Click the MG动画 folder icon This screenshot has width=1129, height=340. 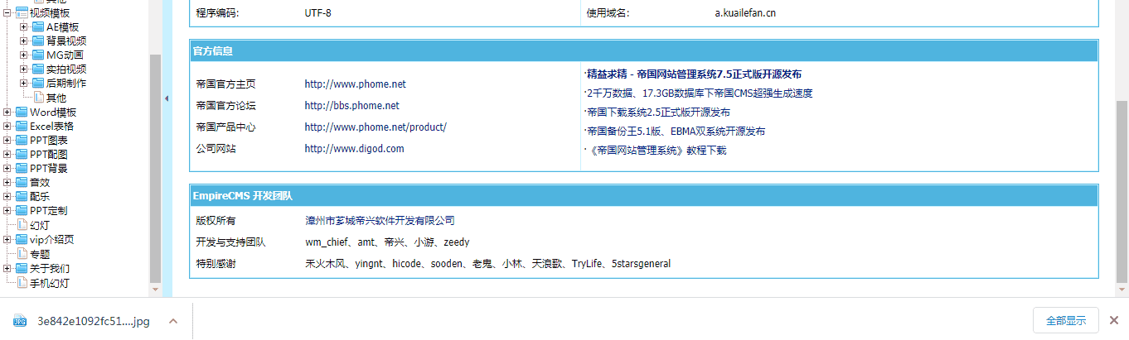click(38, 55)
